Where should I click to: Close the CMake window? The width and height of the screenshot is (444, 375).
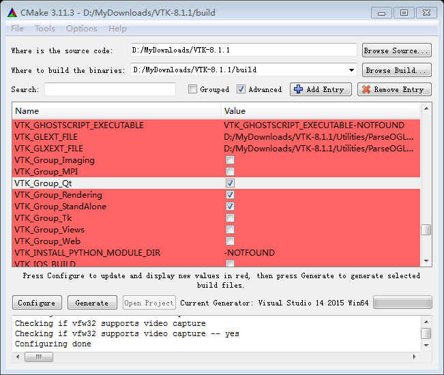(426, 13)
